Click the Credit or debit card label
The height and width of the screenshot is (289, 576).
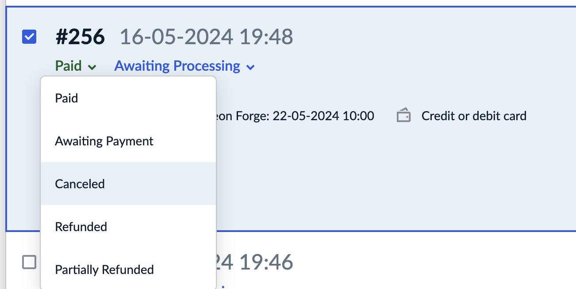point(474,116)
